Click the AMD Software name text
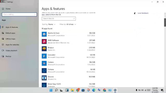 tap(53, 40)
